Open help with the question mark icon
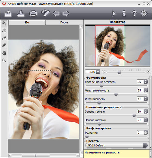 134,14
